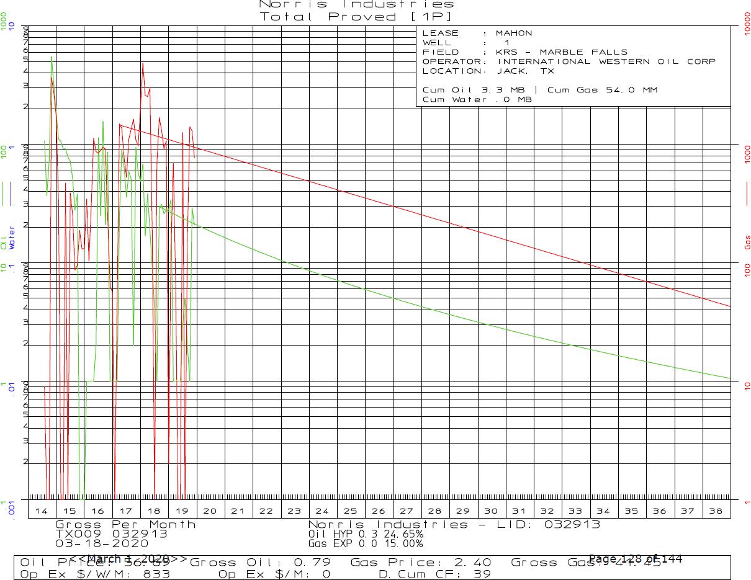
Task: Click the Gas EXP 0.0 15.00% parameter
Action: pyautogui.click(x=366, y=544)
